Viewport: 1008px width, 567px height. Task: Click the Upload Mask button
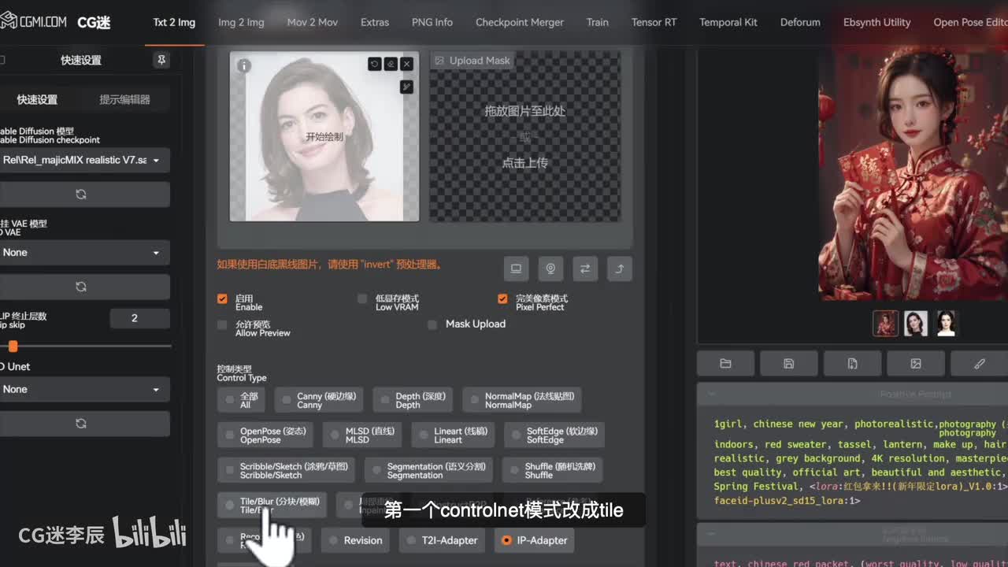tap(472, 61)
